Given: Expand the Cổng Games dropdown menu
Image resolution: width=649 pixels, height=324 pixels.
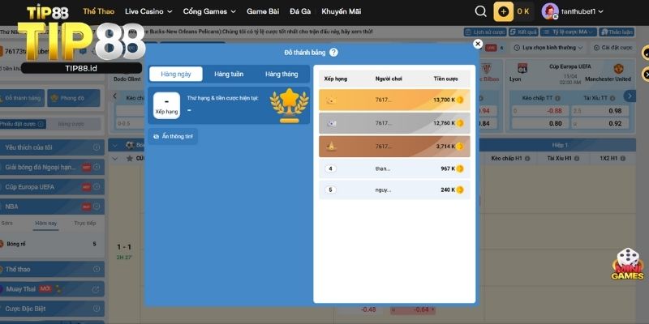Looking at the screenshot, I should [x=209, y=12].
